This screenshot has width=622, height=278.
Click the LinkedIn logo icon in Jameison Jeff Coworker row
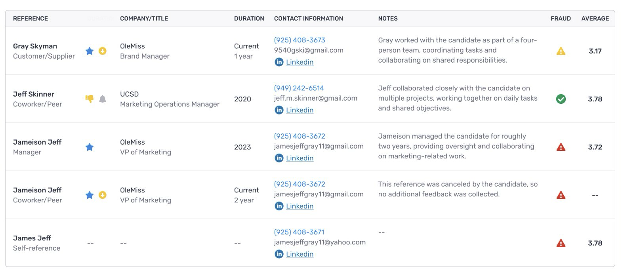[279, 206]
